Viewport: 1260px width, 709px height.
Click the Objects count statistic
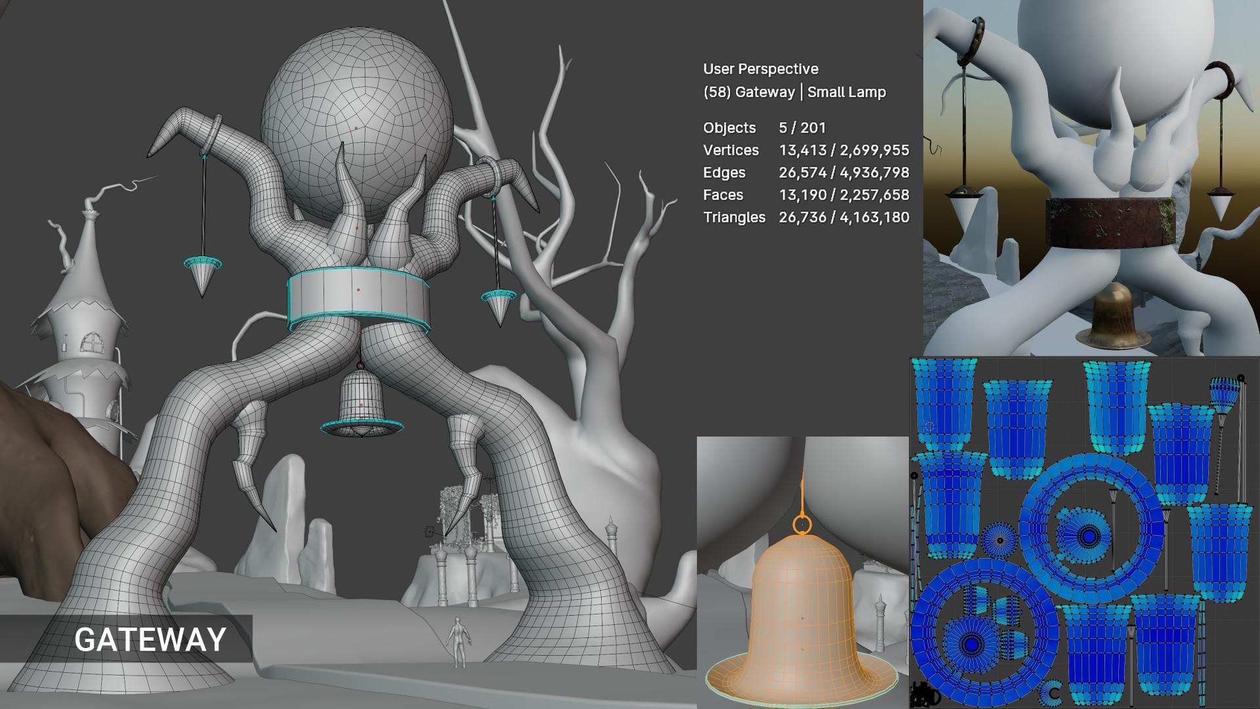(x=801, y=128)
